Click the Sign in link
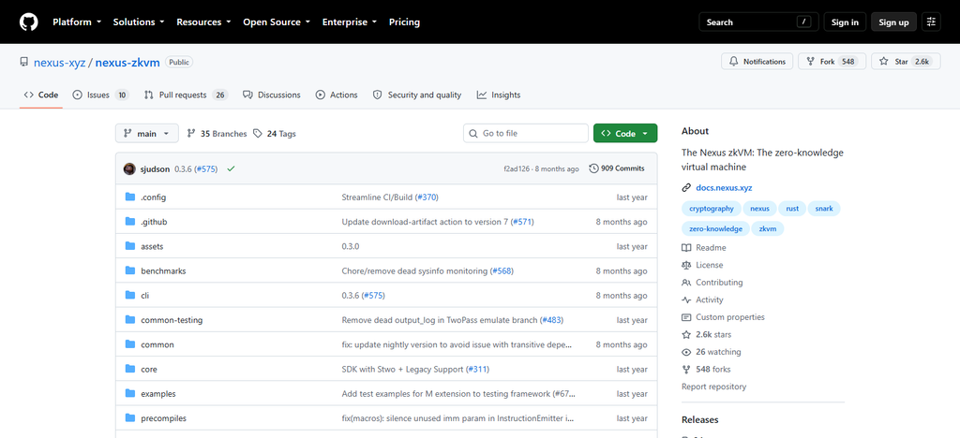The image size is (960, 438). coord(845,22)
